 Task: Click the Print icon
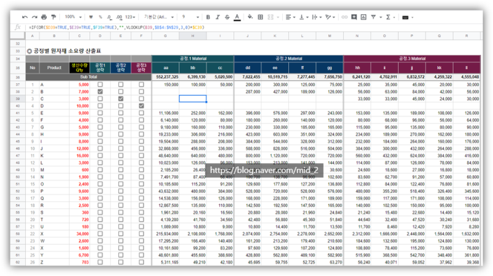click(44, 17)
